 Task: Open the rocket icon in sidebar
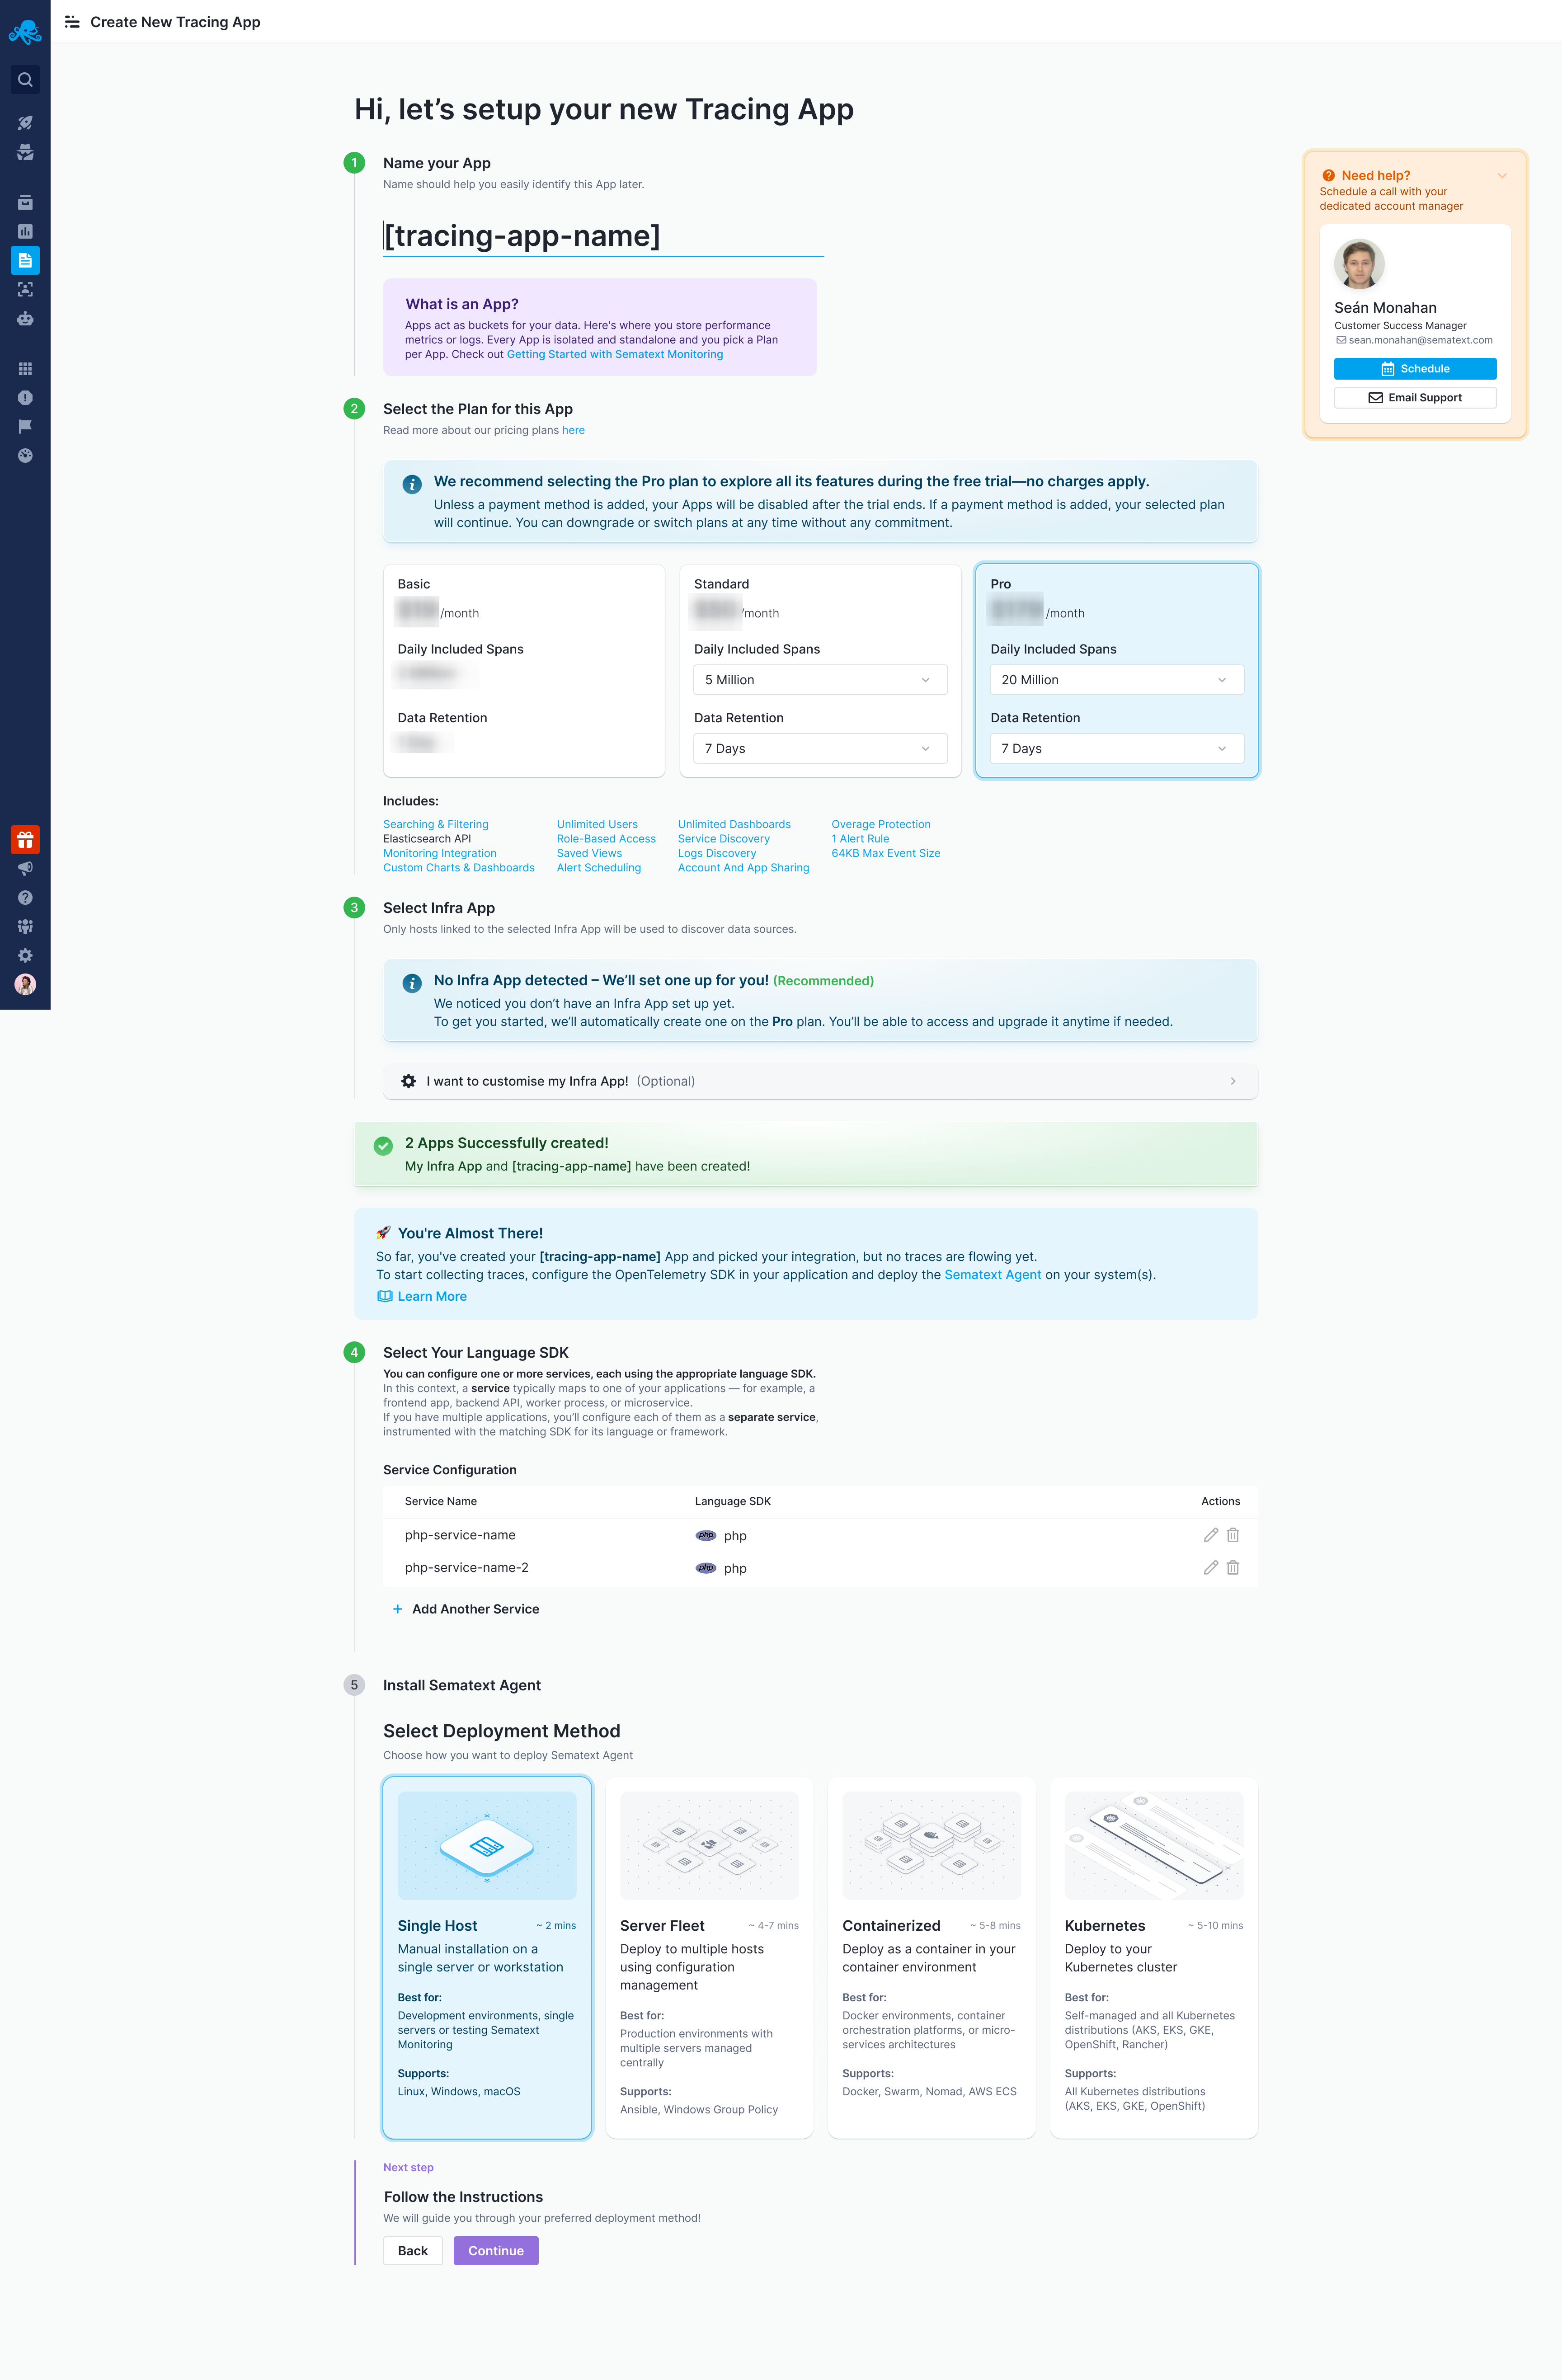pyautogui.click(x=25, y=123)
